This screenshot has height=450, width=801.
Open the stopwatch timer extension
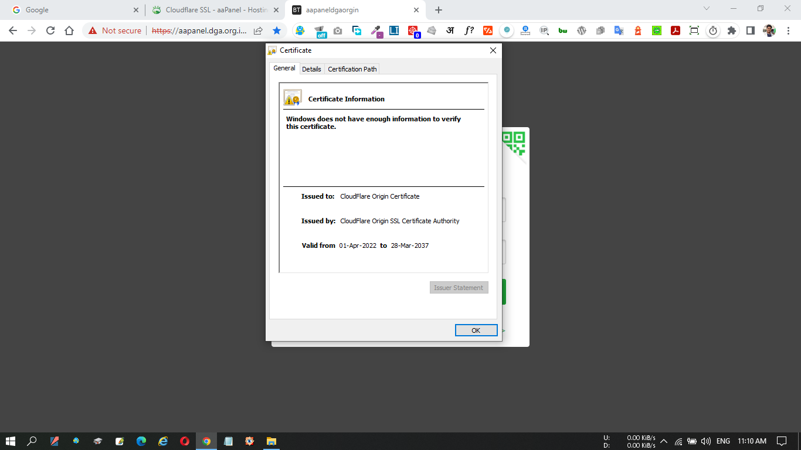point(713,30)
